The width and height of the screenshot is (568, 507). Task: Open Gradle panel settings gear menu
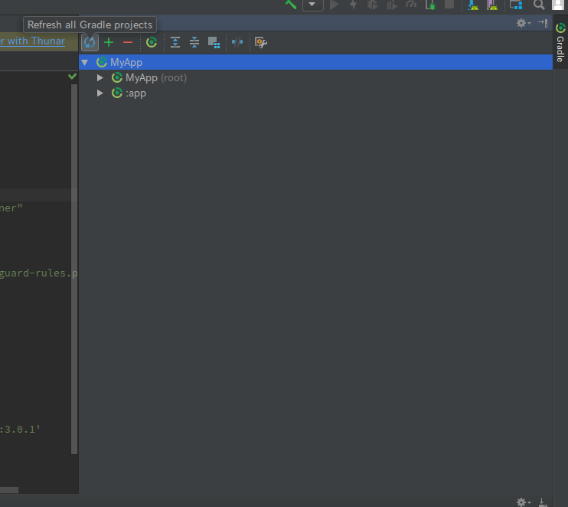523,23
